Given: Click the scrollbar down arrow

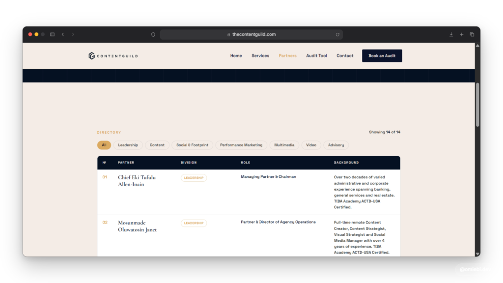Looking at the screenshot, I should pos(477,254).
